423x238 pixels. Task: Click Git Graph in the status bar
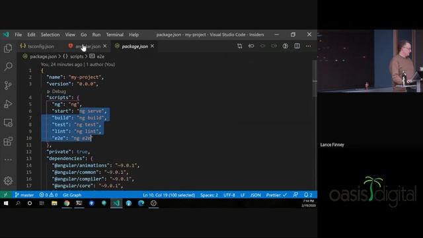click(72, 195)
